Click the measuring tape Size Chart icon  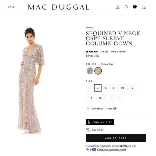(x=88, y=130)
